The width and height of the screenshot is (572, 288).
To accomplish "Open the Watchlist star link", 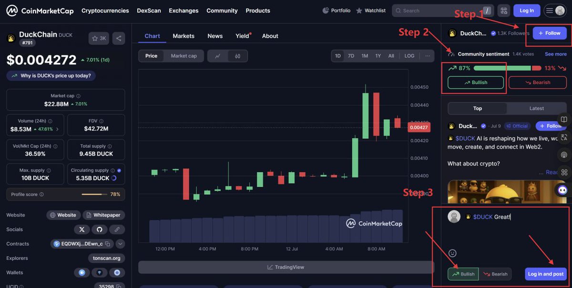I will [x=371, y=10].
